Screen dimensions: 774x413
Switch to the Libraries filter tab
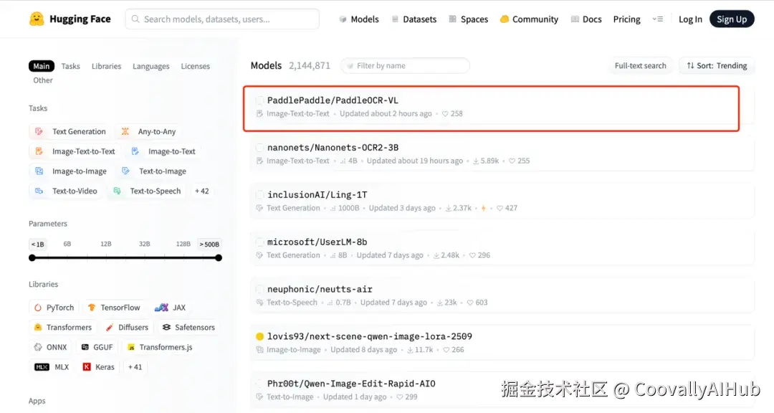tap(106, 66)
